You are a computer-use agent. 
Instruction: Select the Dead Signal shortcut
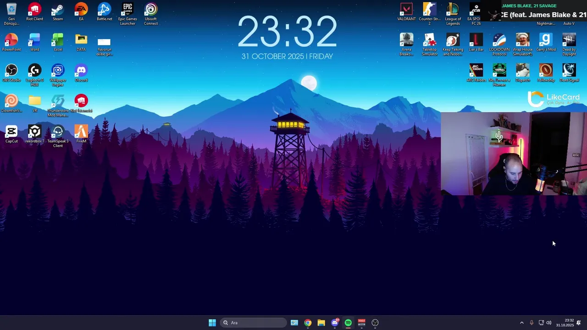569,73
